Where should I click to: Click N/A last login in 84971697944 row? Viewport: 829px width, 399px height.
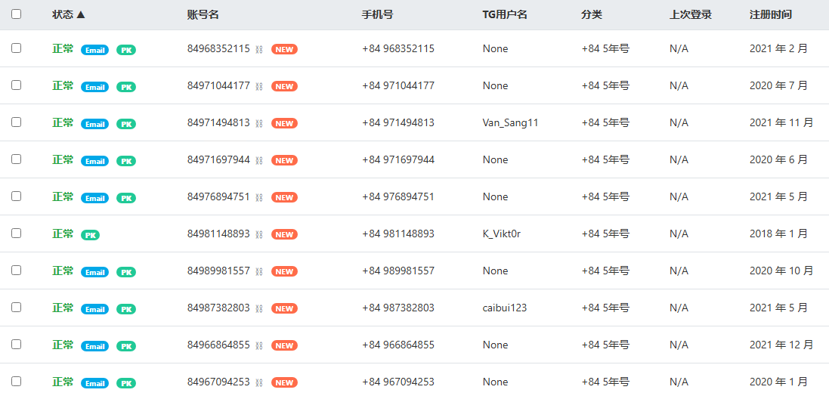click(679, 159)
